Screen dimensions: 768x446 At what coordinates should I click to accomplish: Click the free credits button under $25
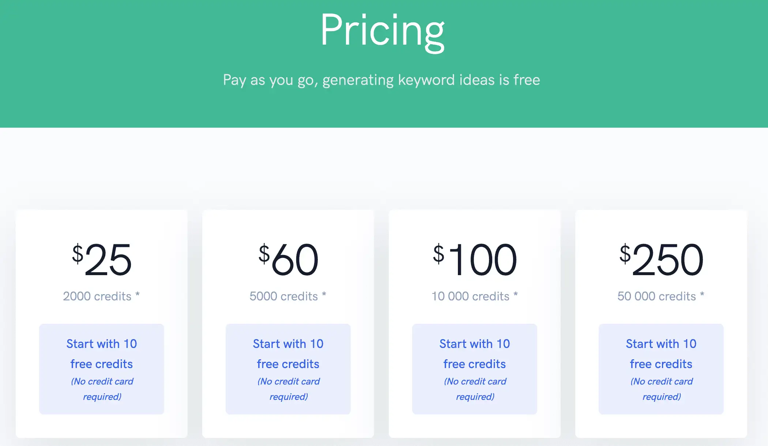(102, 369)
